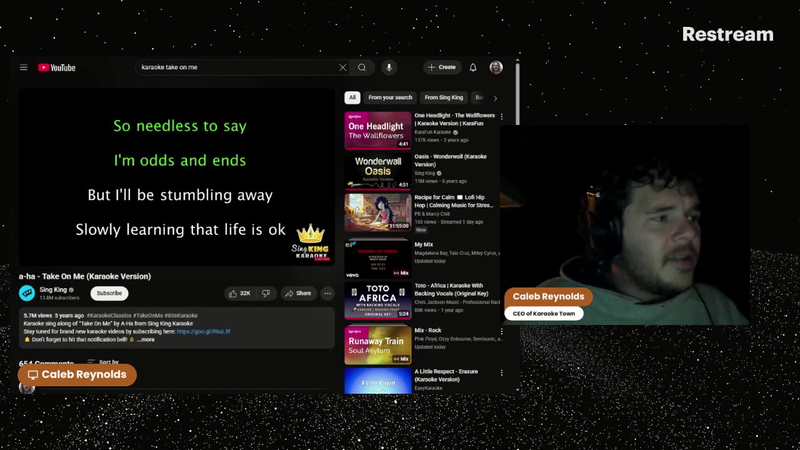
Task: Go to the YouTube home logo
Action: [57, 67]
